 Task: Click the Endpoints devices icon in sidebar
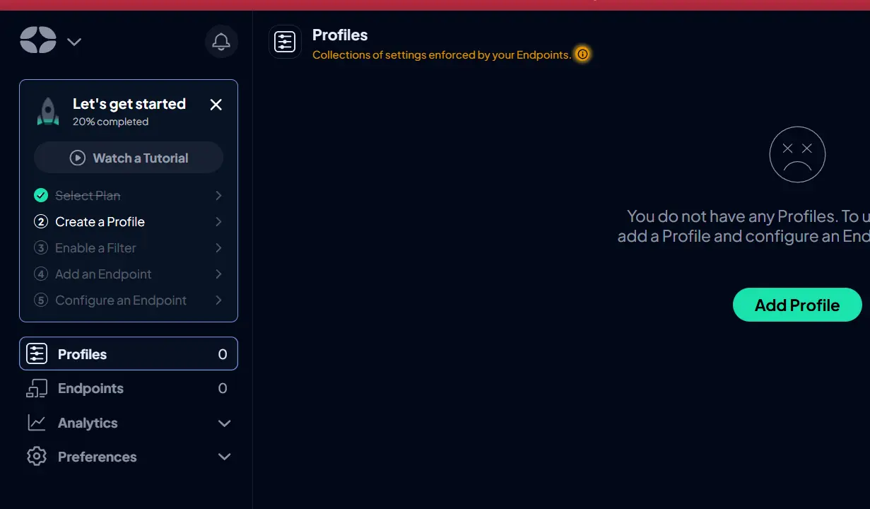click(x=37, y=388)
